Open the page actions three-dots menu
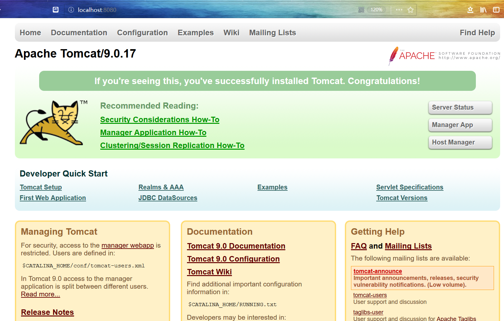 [x=399, y=10]
